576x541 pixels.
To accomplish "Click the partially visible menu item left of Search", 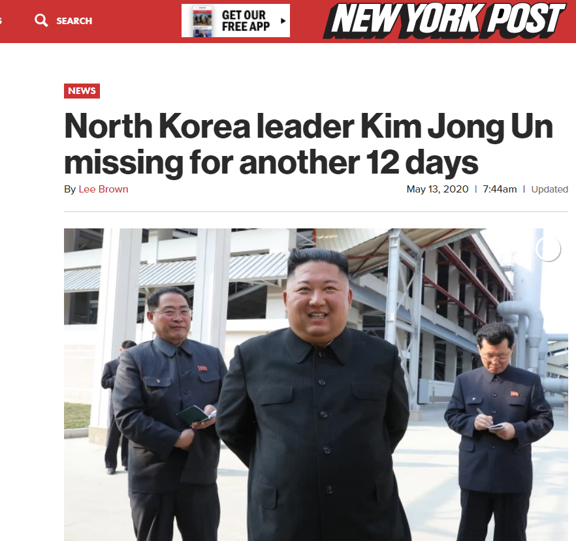I will point(1,21).
